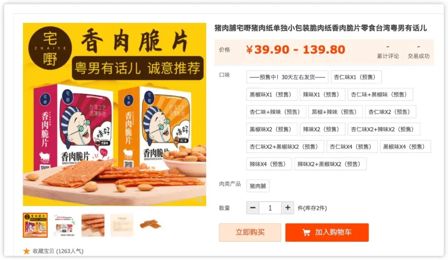Increase quantity with the plus button
The width and height of the screenshot is (448, 260).
pos(288,208)
